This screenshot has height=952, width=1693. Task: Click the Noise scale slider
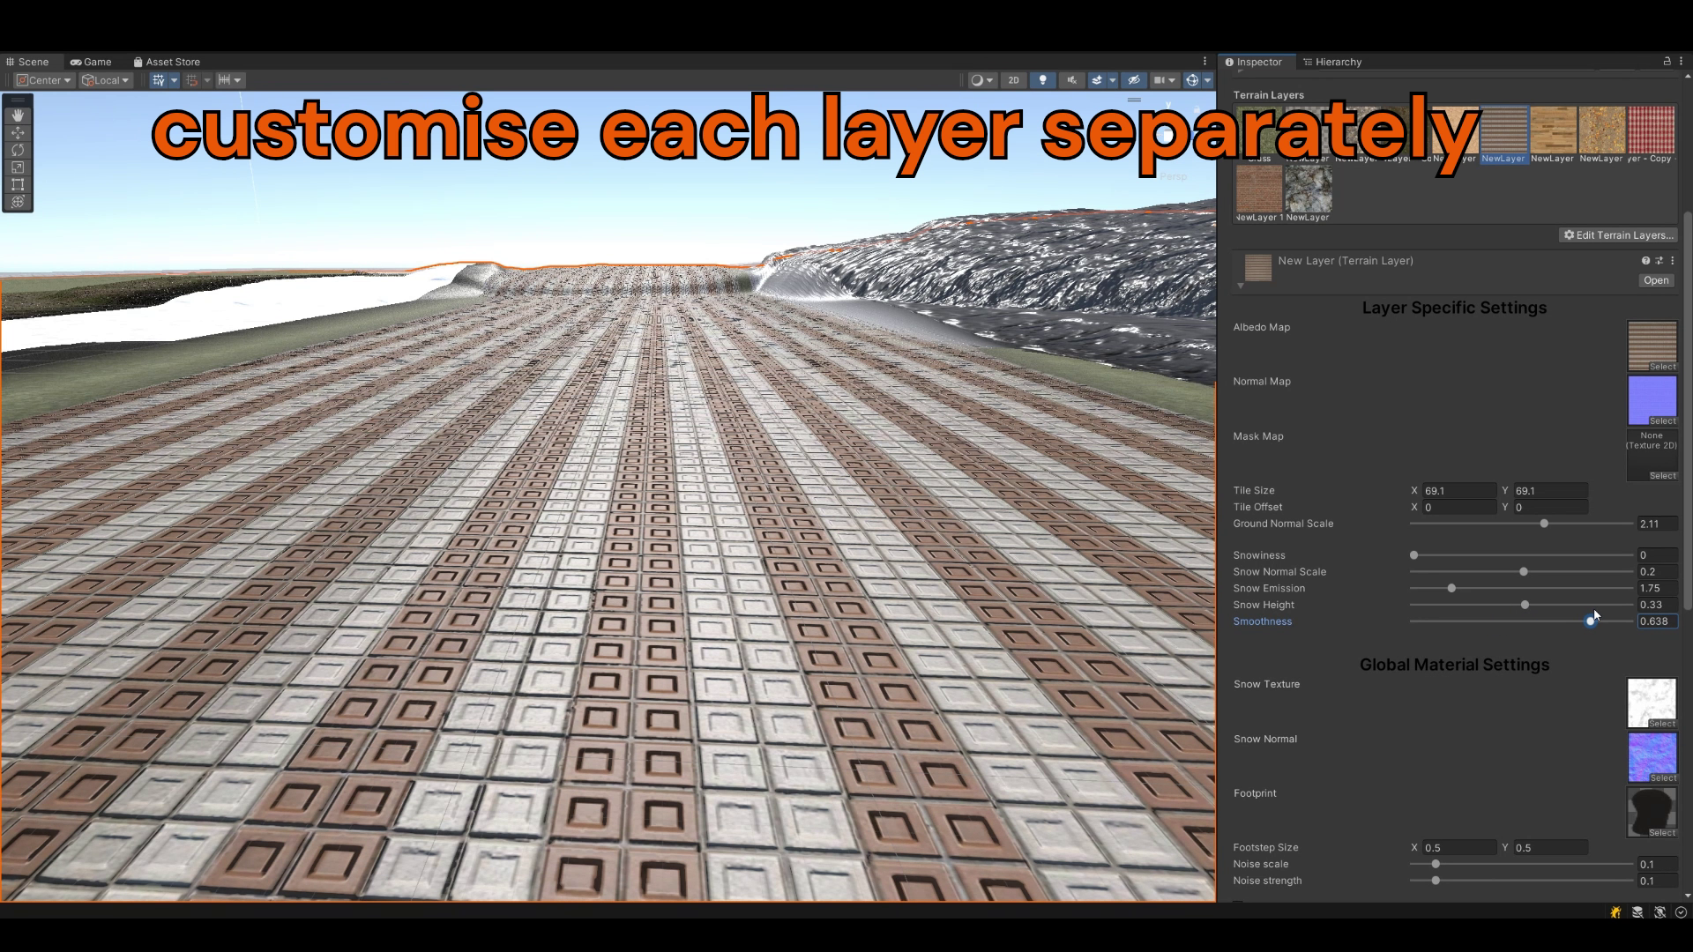point(1521,864)
